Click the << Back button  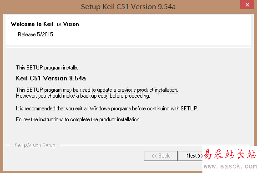(x=161, y=156)
